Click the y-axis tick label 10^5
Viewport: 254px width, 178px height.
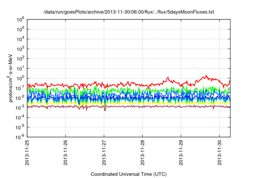tap(20, 29)
